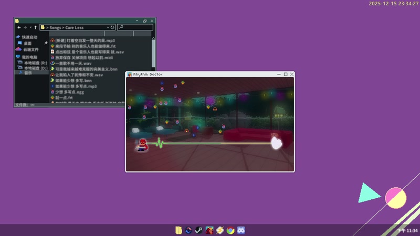Toggle the pin next to 桌面
This screenshot has height=236, width=420.
point(46,43)
